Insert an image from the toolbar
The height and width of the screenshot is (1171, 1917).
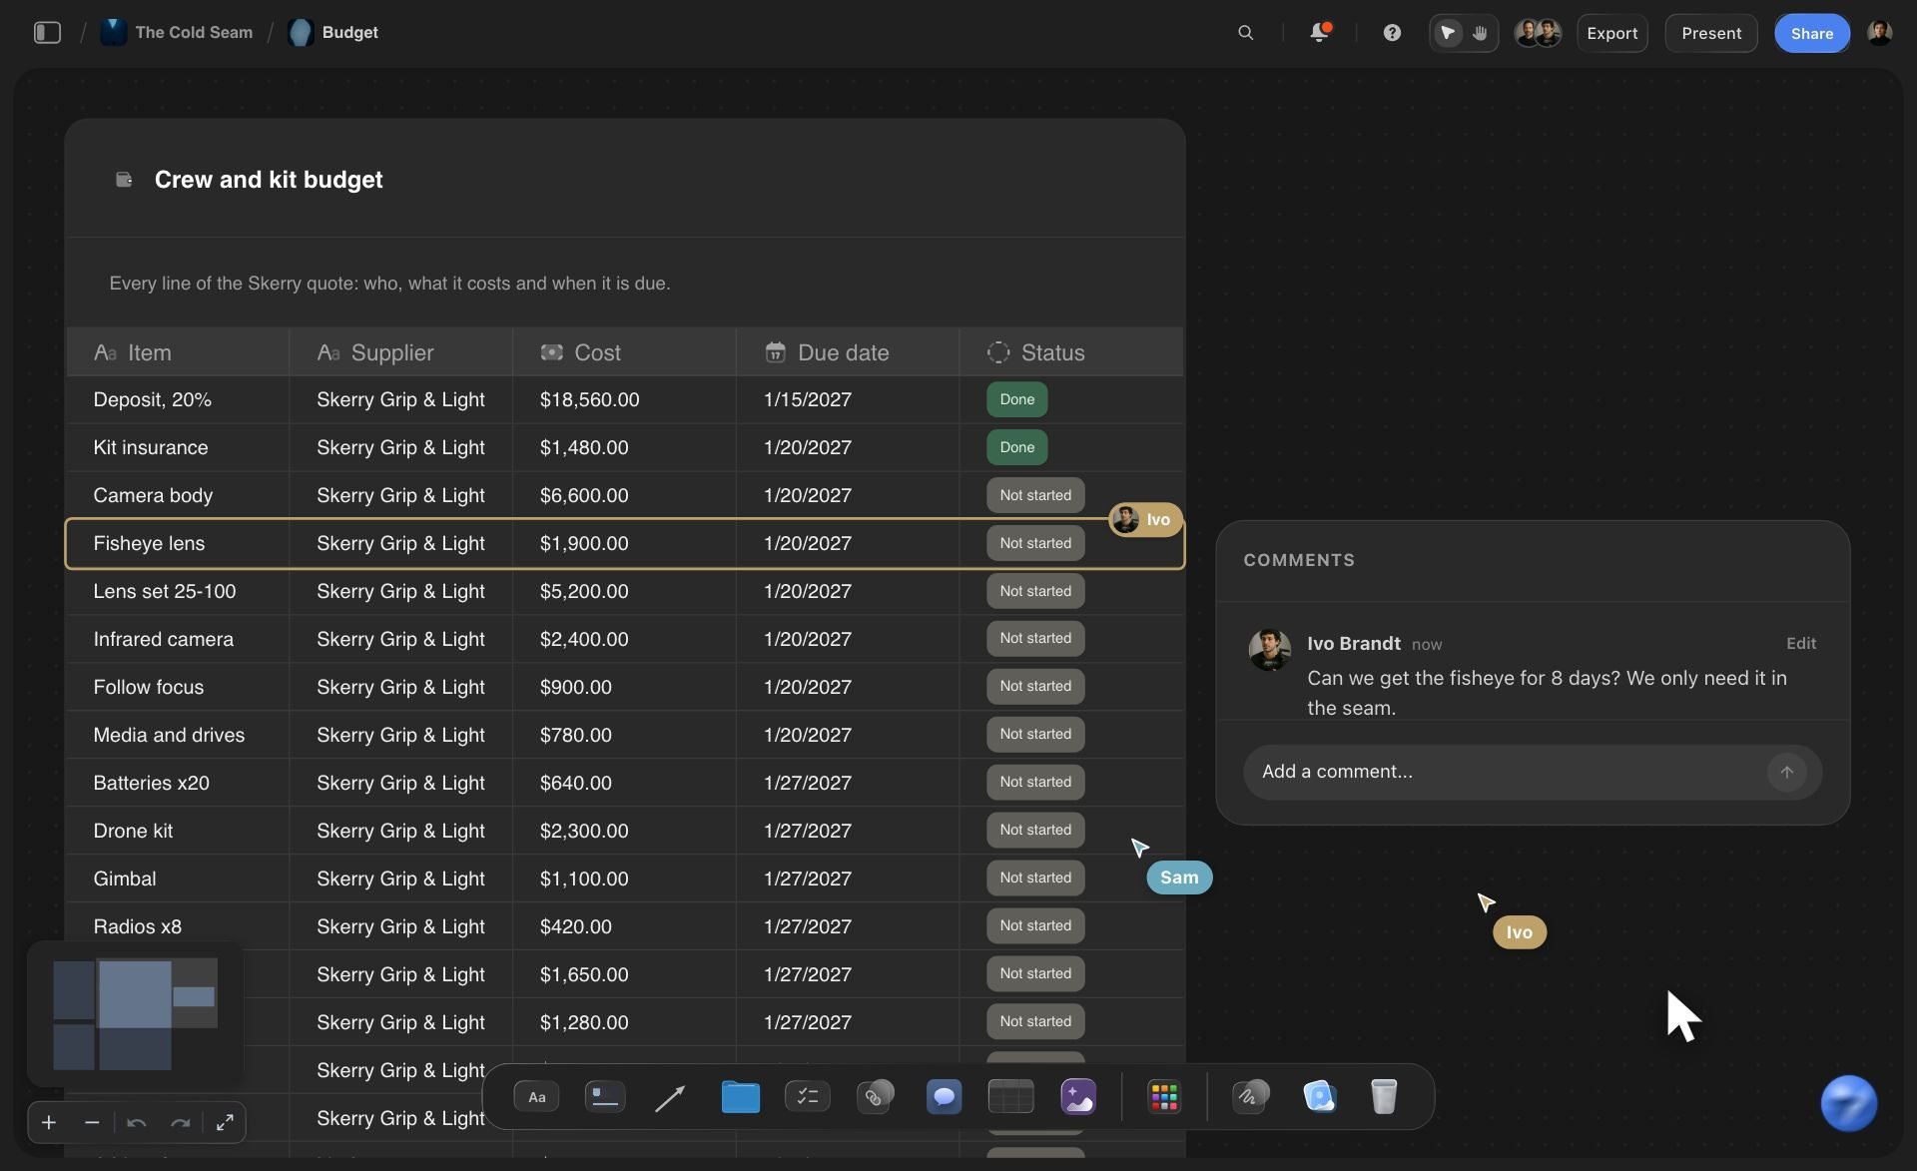click(x=1078, y=1097)
